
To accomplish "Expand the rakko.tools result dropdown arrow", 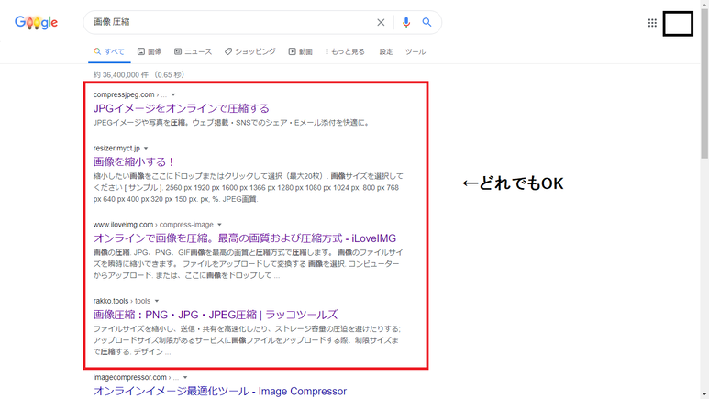I will click(157, 301).
